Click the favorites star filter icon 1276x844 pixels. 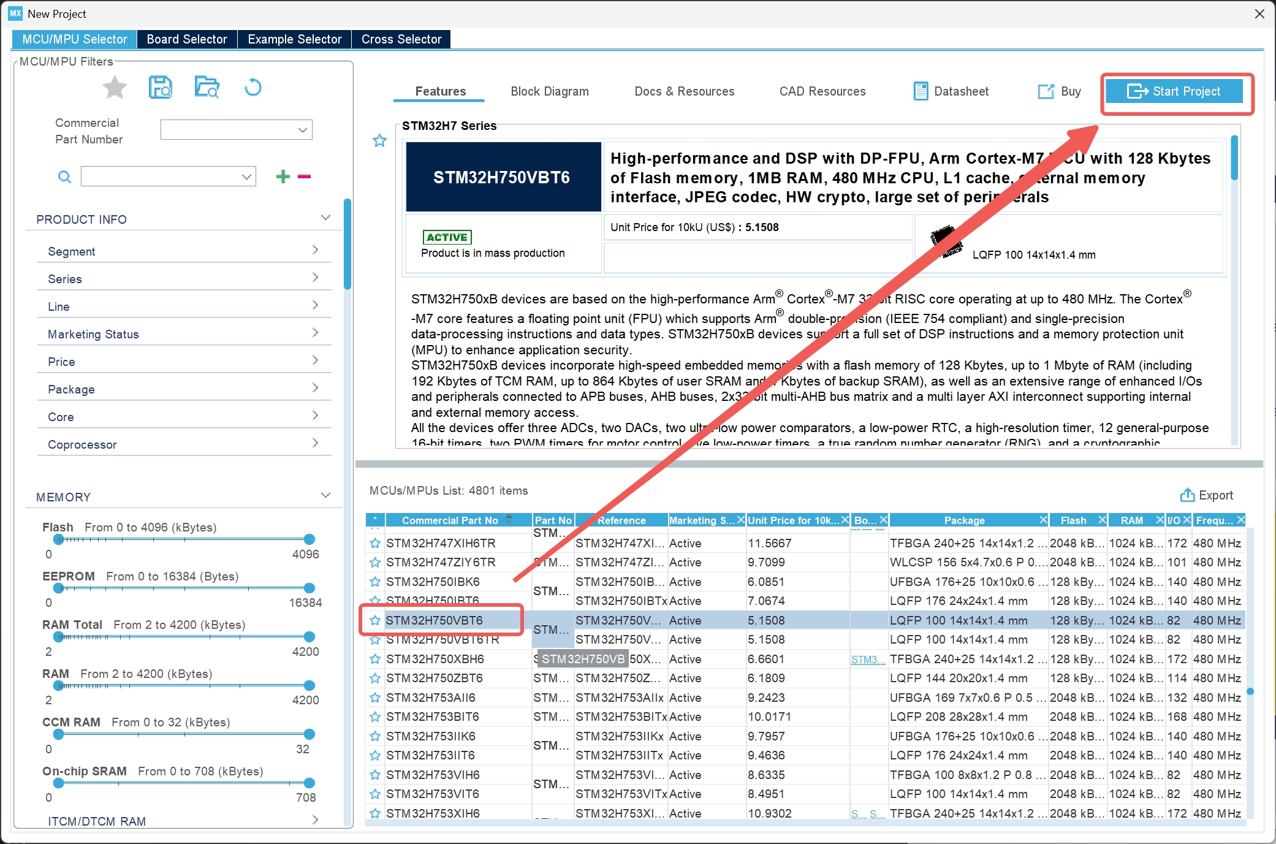click(x=115, y=88)
